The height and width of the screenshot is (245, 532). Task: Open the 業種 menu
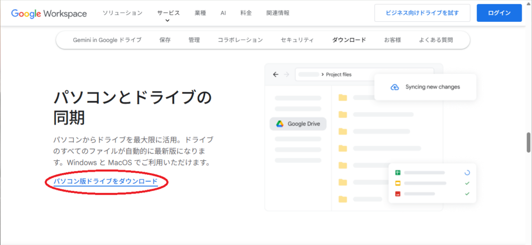click(200, 13)
